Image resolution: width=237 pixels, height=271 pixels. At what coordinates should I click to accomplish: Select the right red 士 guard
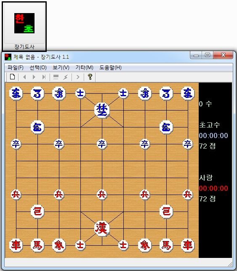click(123, 245)
